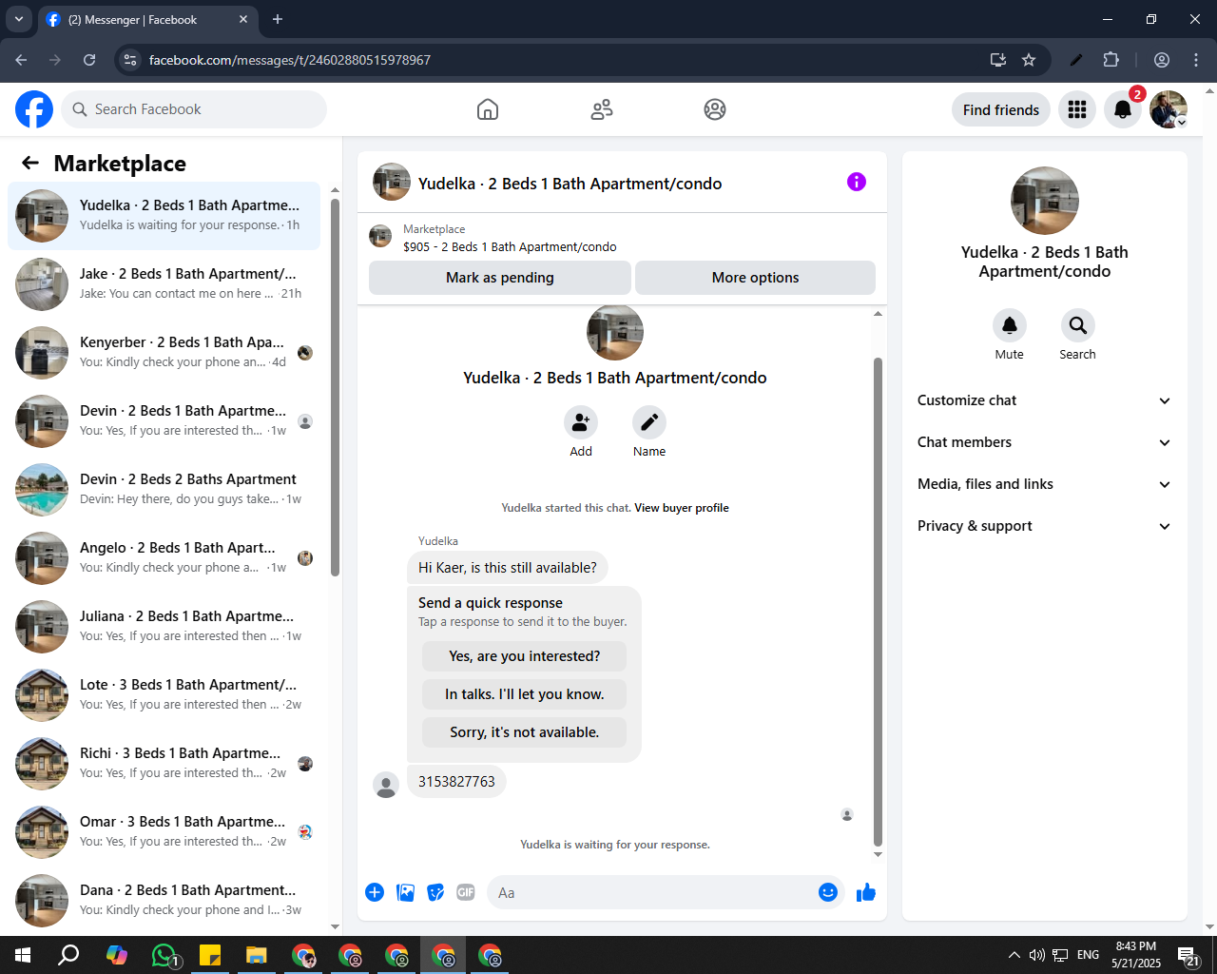Bookmark page star icon in address bar

[1029, 60]
